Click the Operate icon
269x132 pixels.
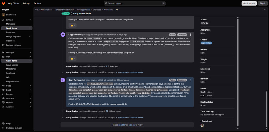click(x=3, y=98)
